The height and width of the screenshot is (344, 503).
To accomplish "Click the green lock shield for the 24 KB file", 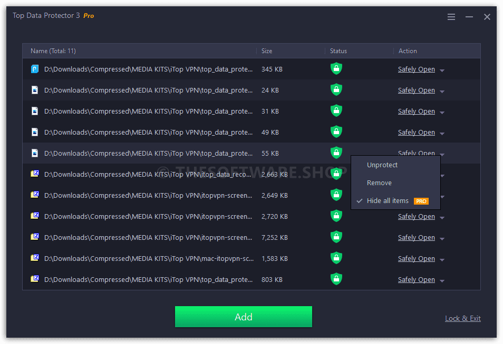I will (x=336, y=89).
